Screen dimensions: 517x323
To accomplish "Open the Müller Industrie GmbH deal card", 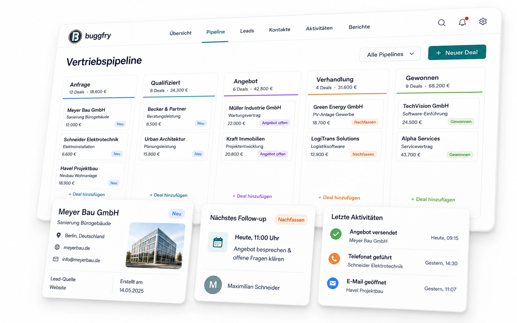I will pos(259,115).
